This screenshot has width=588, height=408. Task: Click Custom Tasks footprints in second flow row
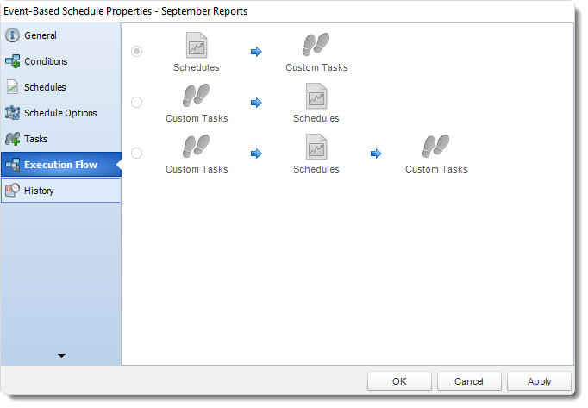point(196,96)
